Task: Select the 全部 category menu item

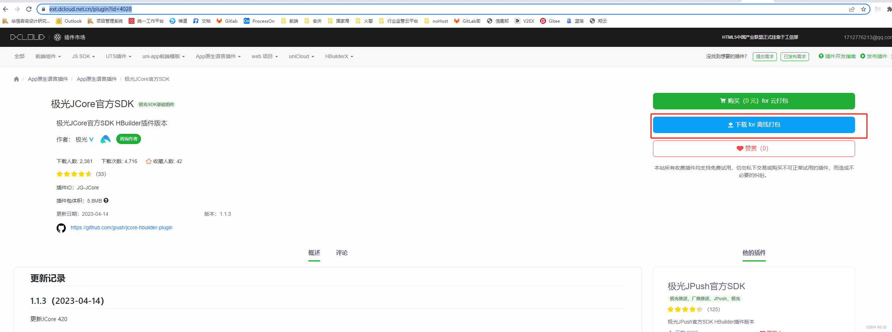Action: (19, 56)
